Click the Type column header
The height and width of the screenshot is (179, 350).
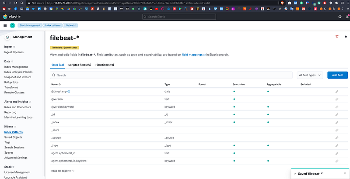tap(167, 85)
